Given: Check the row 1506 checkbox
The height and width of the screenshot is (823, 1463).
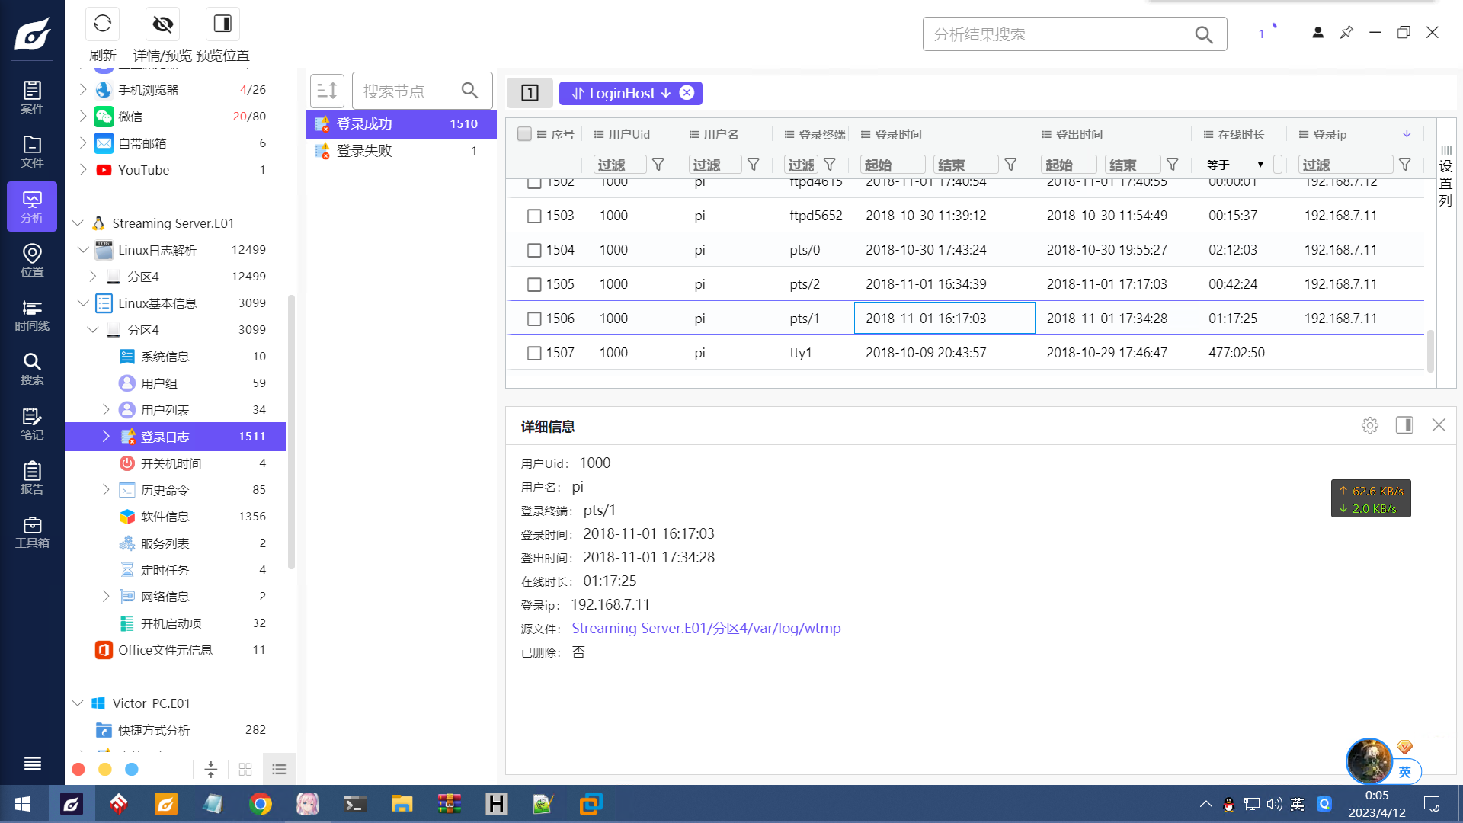Looking at the screenshot, I should (534, 319).
